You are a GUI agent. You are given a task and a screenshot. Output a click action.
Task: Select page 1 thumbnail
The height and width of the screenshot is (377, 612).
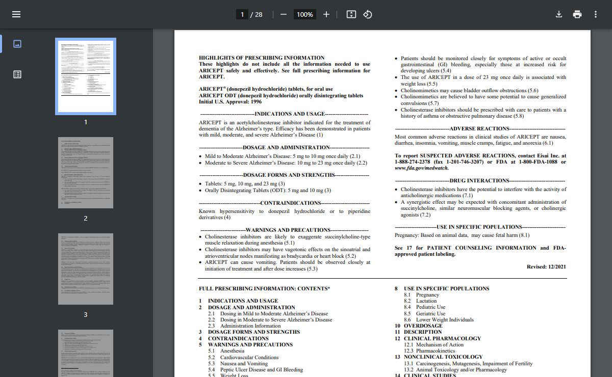click(x=86, y=76)
